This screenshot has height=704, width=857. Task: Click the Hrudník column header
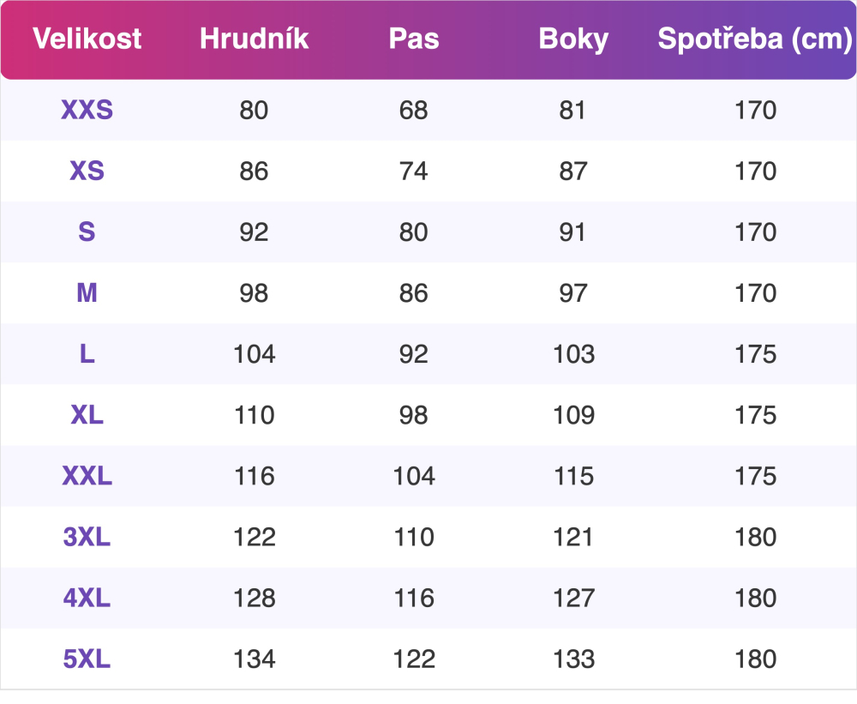point(255,39)
